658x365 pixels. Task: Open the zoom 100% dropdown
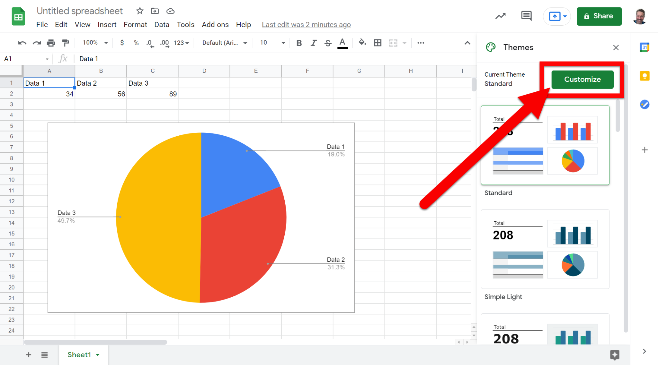(x=95, y=43)
